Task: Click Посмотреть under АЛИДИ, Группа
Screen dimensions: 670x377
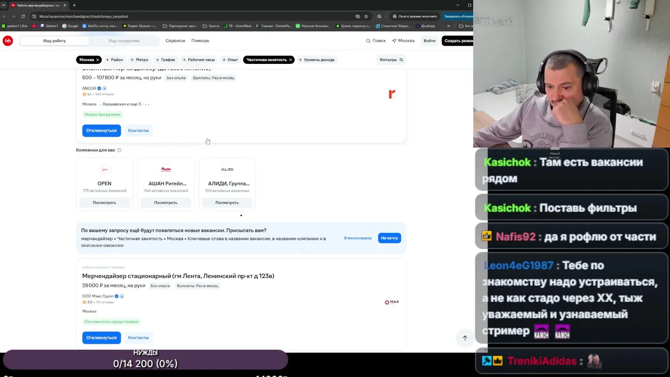Action: point(227,203)
